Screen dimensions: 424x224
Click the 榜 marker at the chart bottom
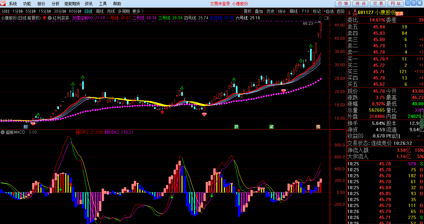click(x=318, y=127)
